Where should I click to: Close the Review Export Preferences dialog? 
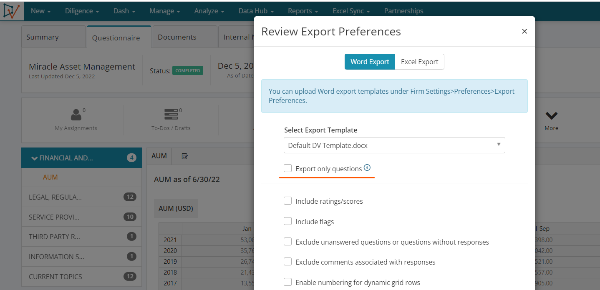(x=524, y=31)
